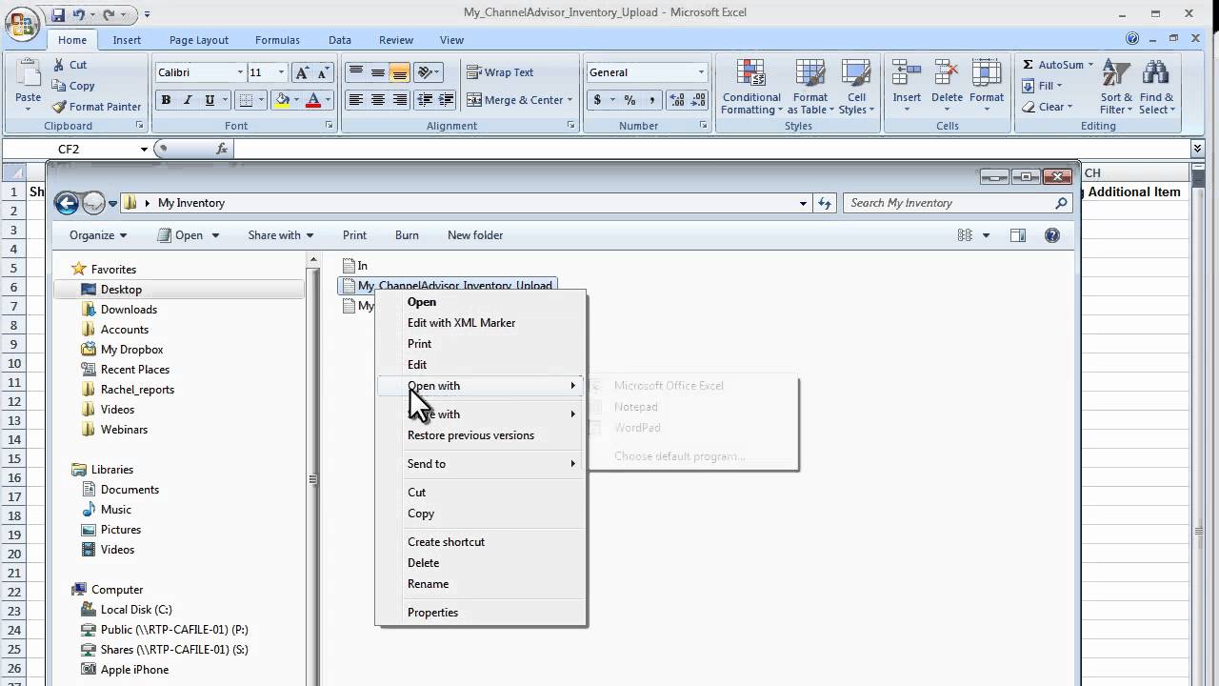Click New folder button
The height and width of the screenshot is (686, 1219).
point(475,235)
